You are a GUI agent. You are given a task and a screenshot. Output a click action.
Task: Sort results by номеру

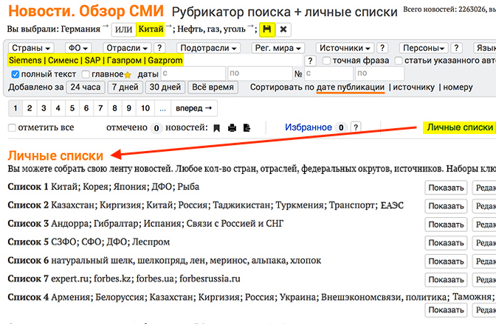[458, 88]
